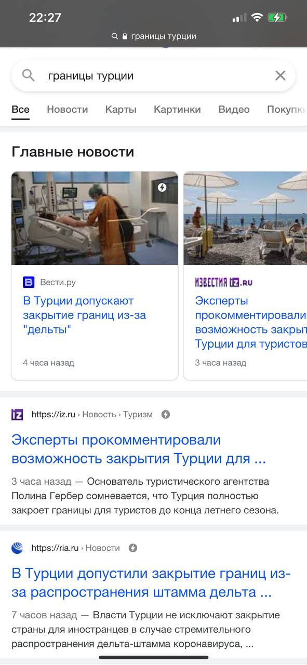This screenshot has height=665, width=307.
Task: Tap the iOS home indicator bar
Action: [x=154, y=658]
